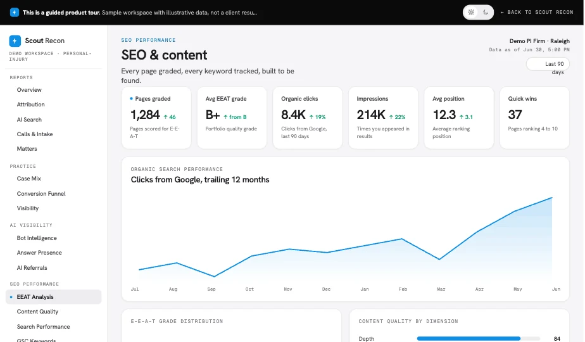The height and width of the screenshot is (342, 585).
Task: Click the lightning bolt icon in the tour banner
Action: click(14, 12)
